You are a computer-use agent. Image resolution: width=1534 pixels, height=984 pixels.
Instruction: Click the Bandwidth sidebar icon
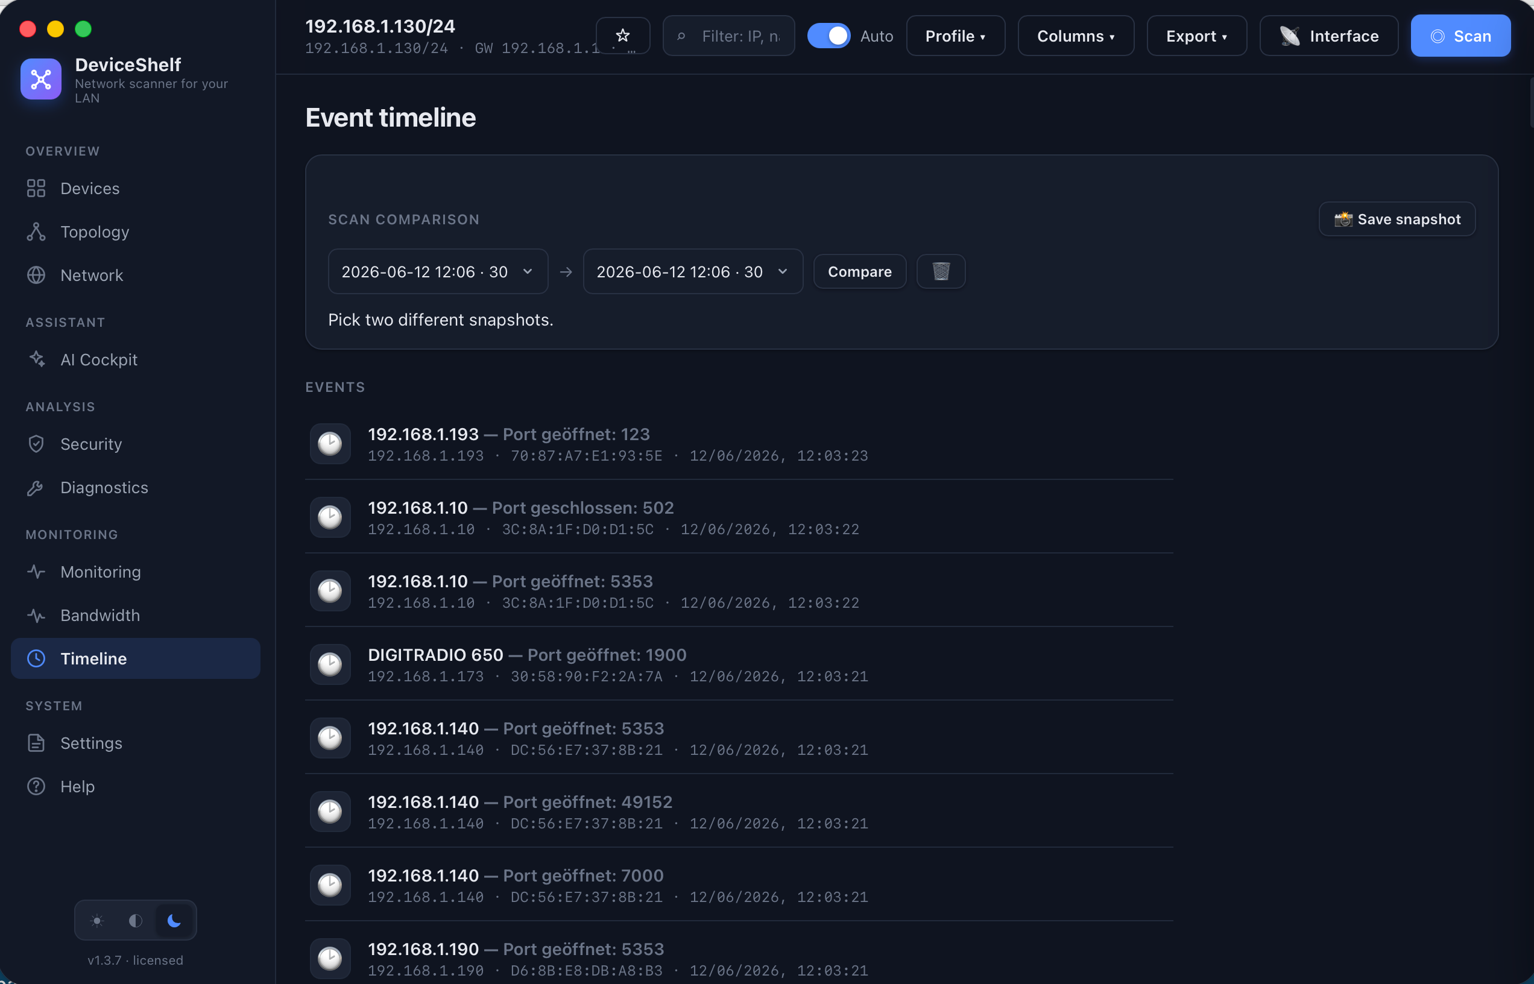(x=36, y=616)
